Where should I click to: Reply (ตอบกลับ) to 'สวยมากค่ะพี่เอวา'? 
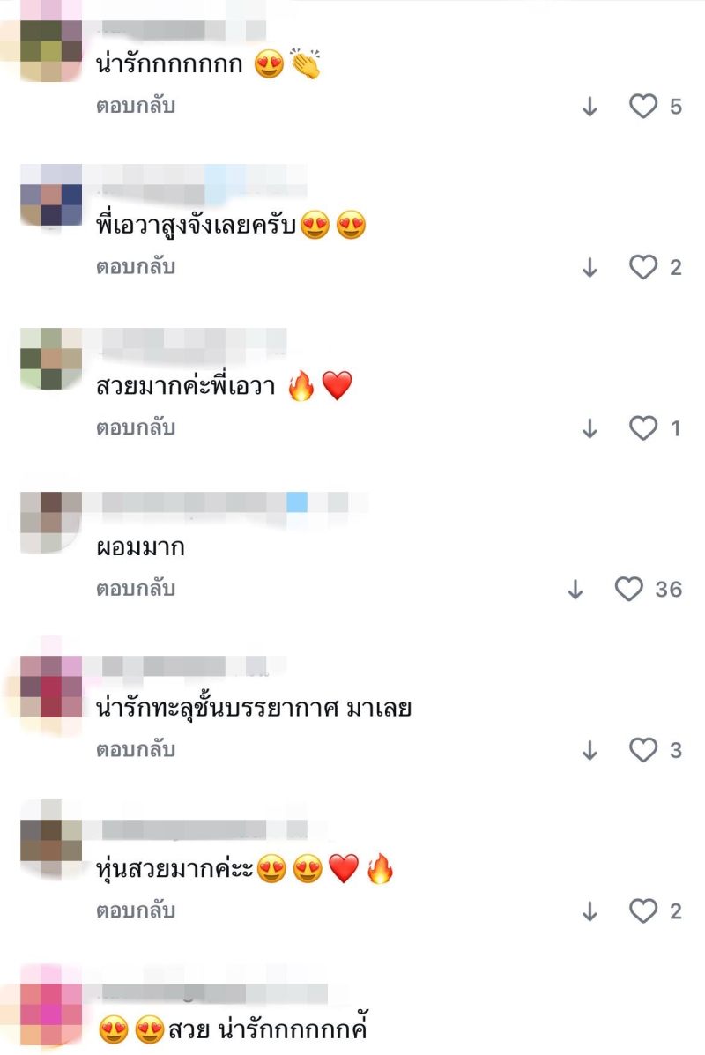(x=136, y=428)
